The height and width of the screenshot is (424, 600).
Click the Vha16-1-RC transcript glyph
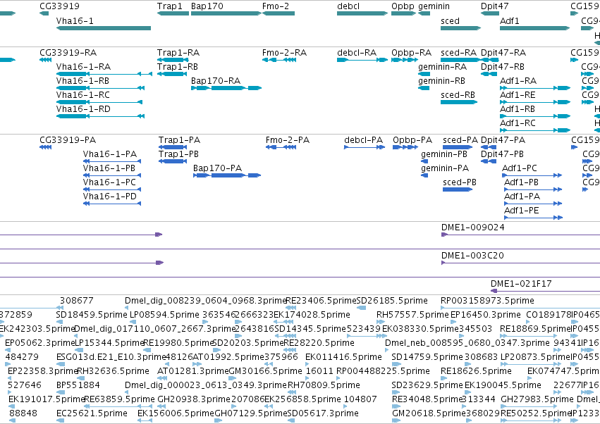(x=99, y=102)
